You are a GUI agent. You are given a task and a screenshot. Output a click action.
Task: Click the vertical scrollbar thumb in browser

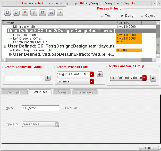[158, 45]
